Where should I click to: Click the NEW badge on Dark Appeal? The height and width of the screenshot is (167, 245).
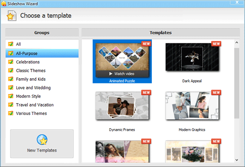[x=216, y=44]
